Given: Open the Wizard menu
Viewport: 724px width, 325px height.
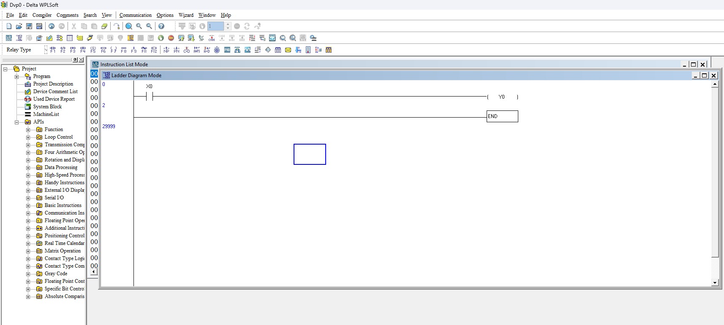Looking at the screenshot, I should click(186, 15).
